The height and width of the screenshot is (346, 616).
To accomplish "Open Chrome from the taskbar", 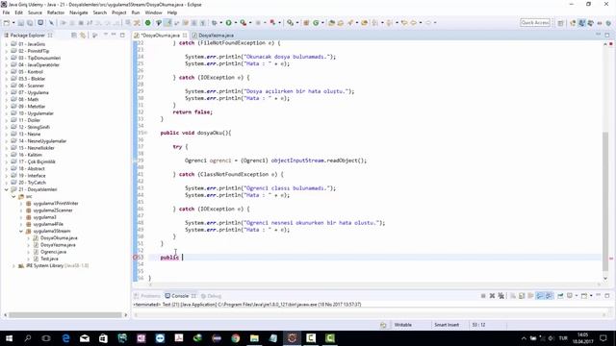I will (x=235, y=338).
